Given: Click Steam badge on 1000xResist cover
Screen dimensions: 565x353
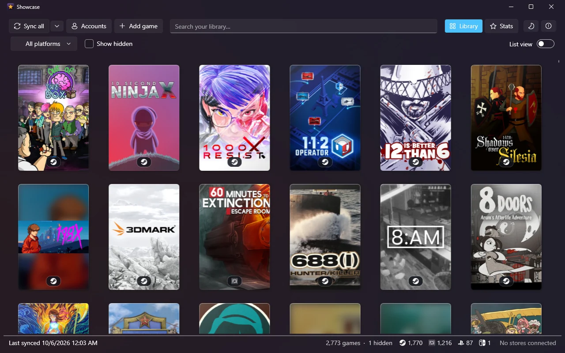Looking at the screenshot, I should tap(234, 162).
